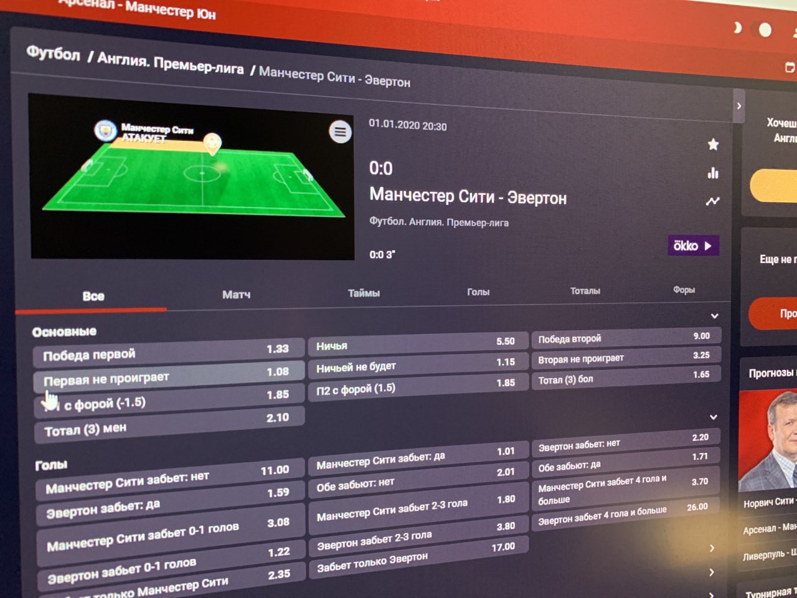Open Англия. Премьер-лига breadcrumb link

click(171, 64)
